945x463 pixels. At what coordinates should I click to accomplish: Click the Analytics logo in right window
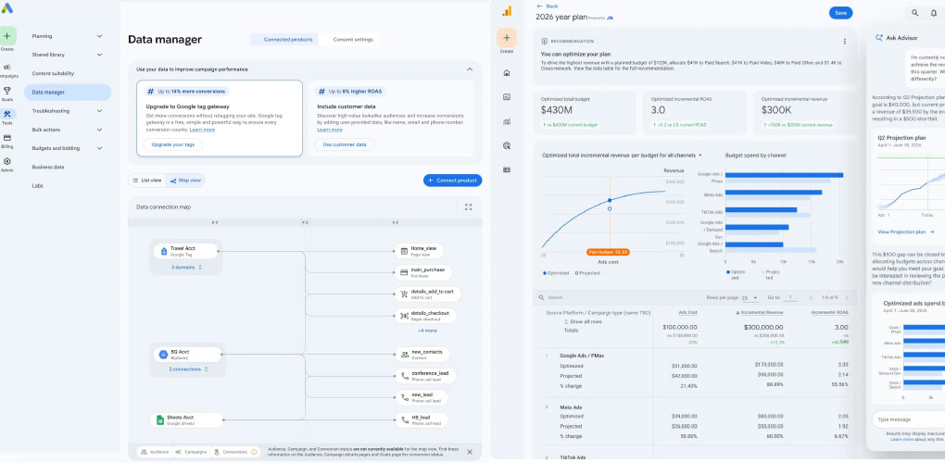point(507,11)
